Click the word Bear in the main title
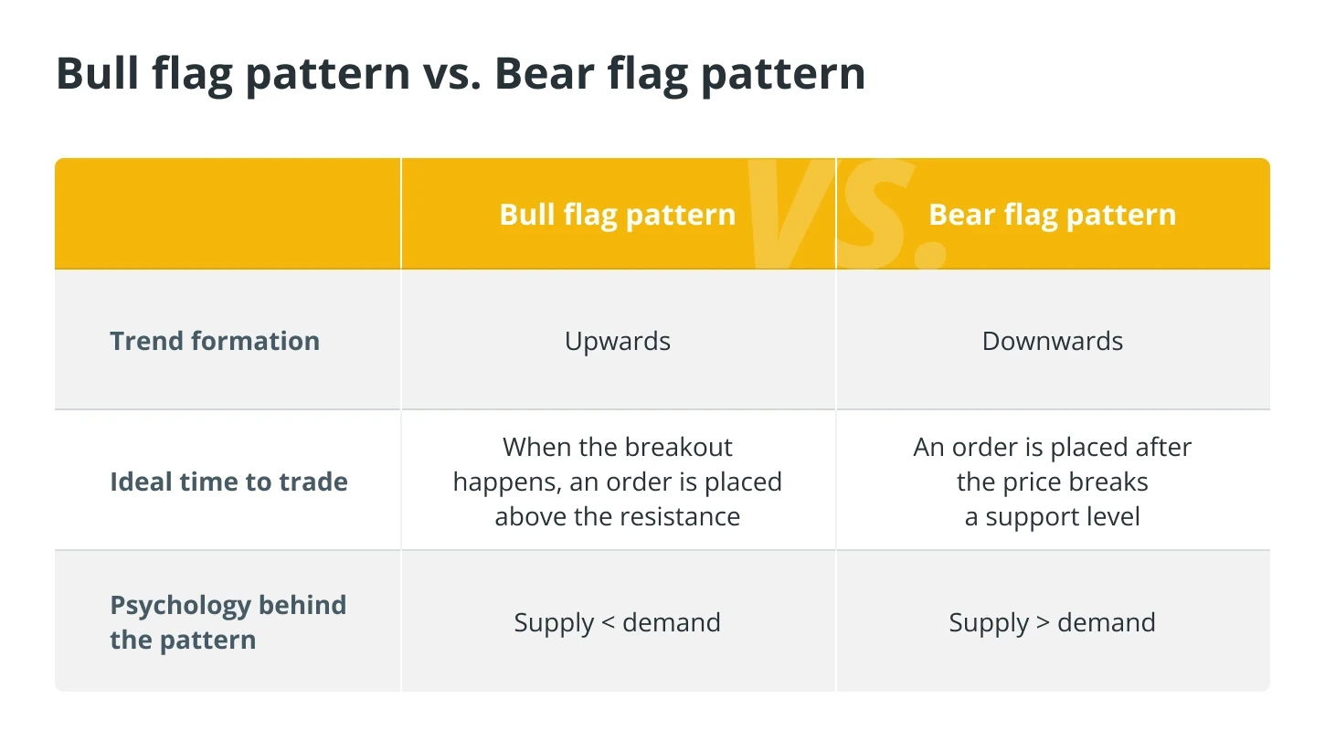The height and width of the screenshot is (731, 1325). pos(545,73)
